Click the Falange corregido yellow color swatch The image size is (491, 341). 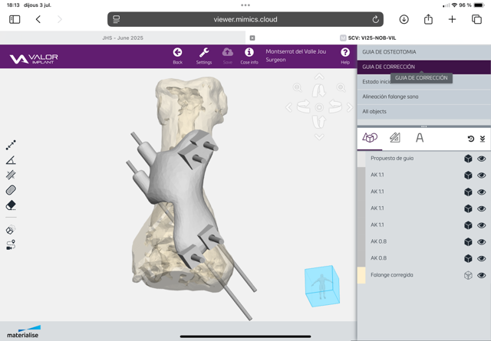click(361, 275)
